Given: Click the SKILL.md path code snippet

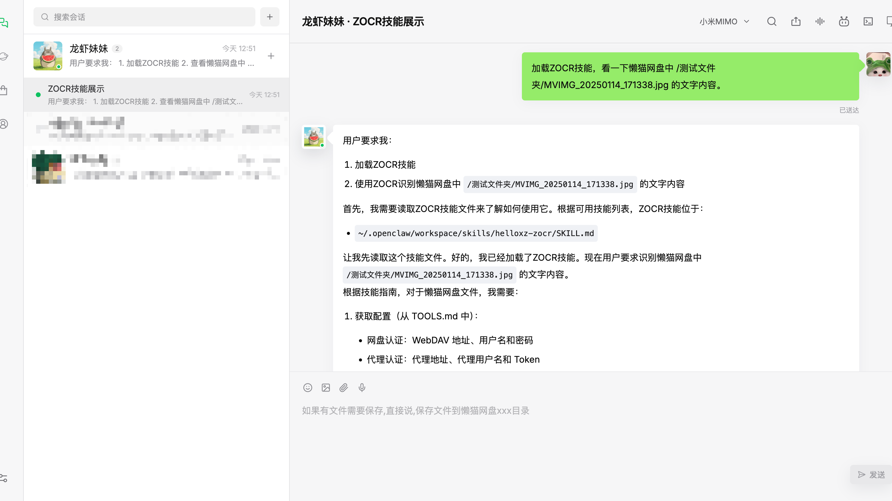Looking at the screenshot, I should pyautogui.click(x=476, y=233).
